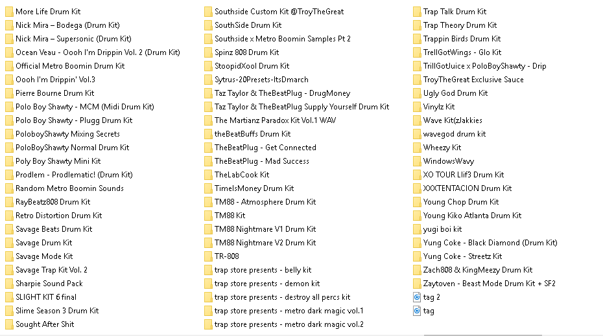603x336 pixels.
Task: Click the Pierre Bourne Drum Kit folder icon
Action: [x=9, y=93]
